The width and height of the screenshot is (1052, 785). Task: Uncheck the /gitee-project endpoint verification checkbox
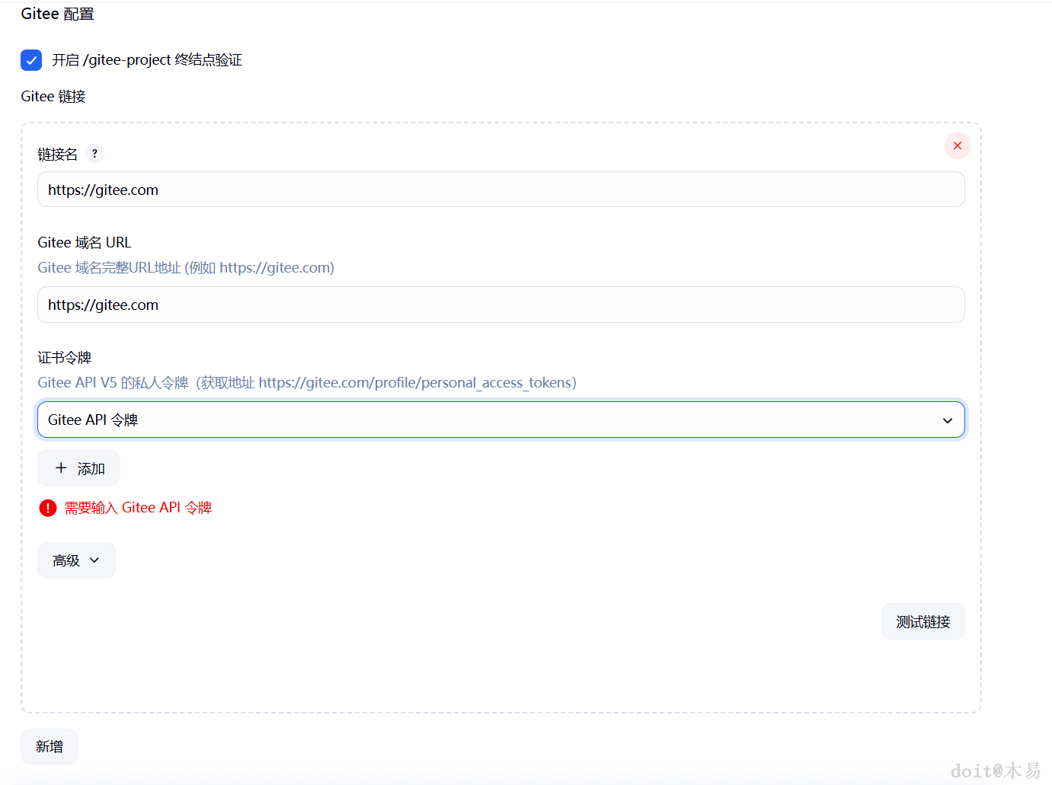[x=31, y=60]
